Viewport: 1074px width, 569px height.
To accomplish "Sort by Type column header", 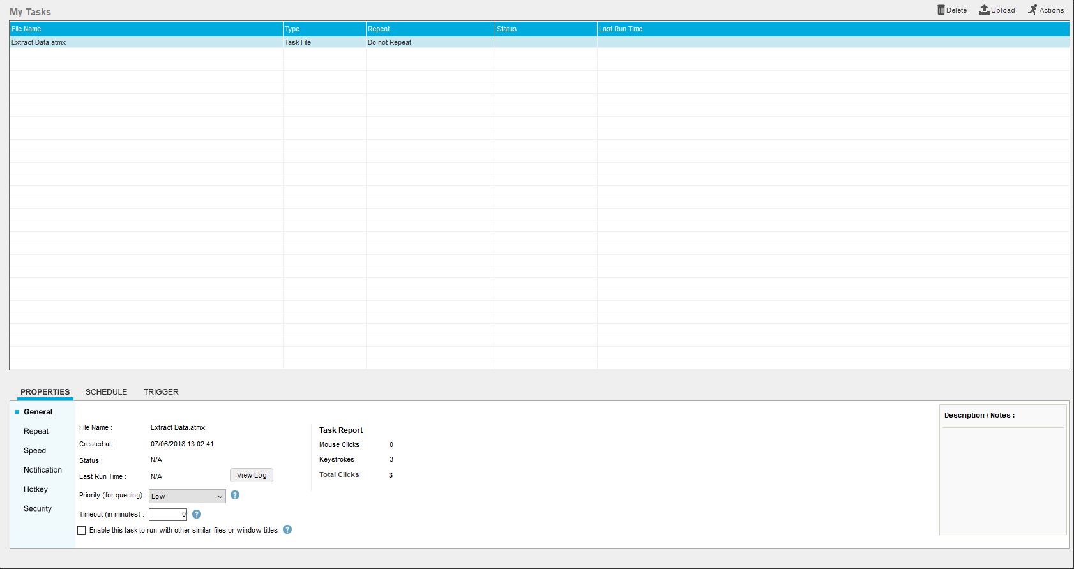I will coord(324,29).
